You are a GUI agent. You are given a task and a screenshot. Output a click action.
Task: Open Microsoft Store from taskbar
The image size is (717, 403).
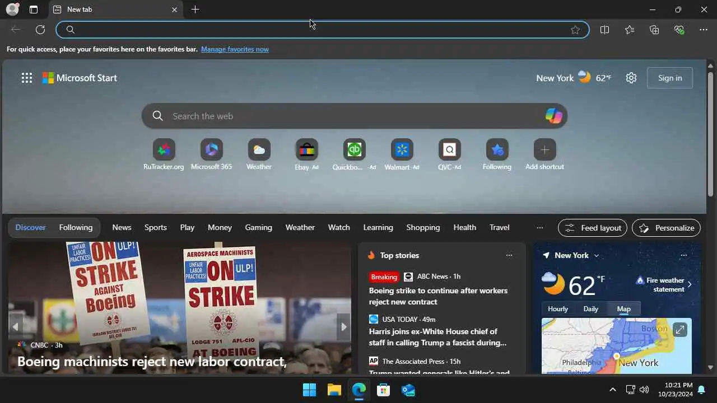click(383, 390)
